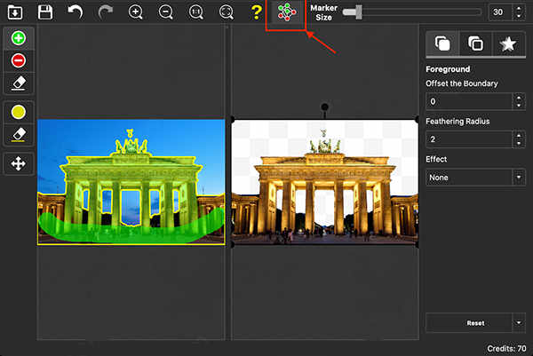Select the yellow marker eraser tool
The height and width of the screenshot is (356, 533).
[19, 135]
